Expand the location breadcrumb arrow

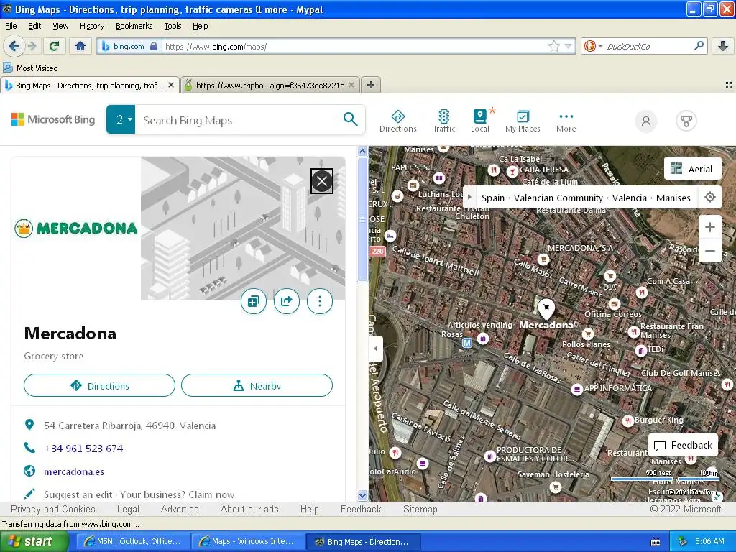click(469, 197)
